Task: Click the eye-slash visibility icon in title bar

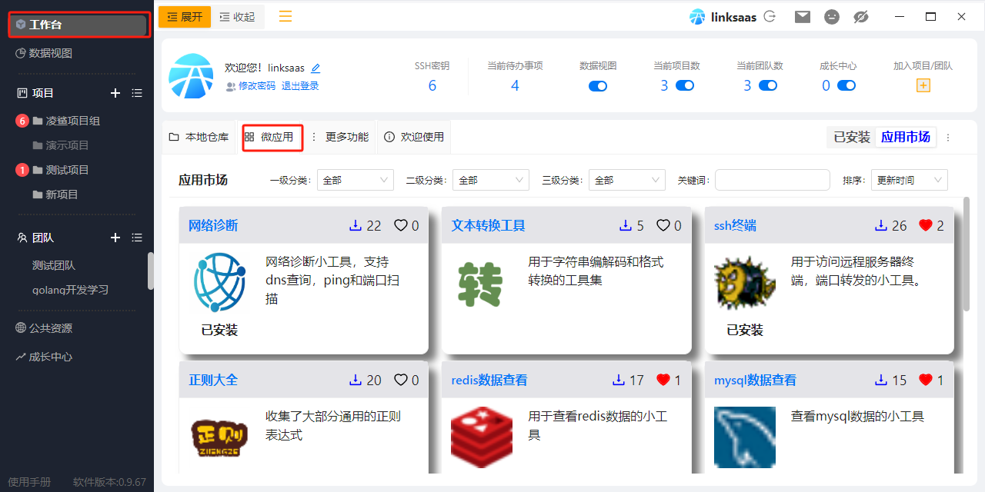Action: 861,16
